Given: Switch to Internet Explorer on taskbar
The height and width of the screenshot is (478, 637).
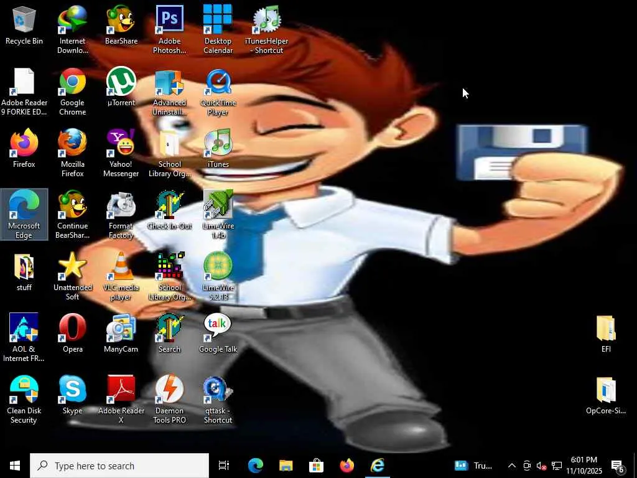Looking at the screenshot, I should [378, 466].
